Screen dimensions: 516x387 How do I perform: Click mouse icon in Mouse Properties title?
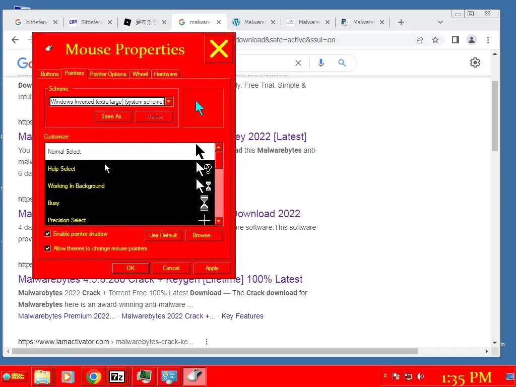pos(49,48)
